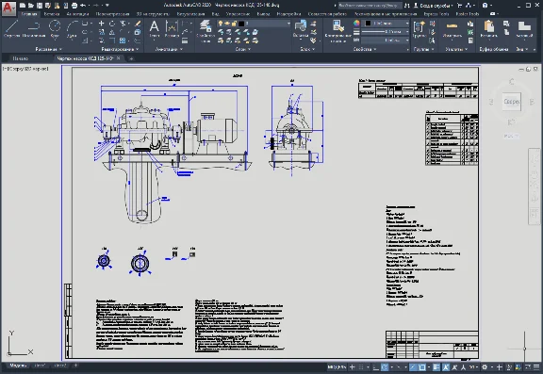Expand the Рисование panel dropdown
This screenshot has height=374, width=543.
pos(48,49)
